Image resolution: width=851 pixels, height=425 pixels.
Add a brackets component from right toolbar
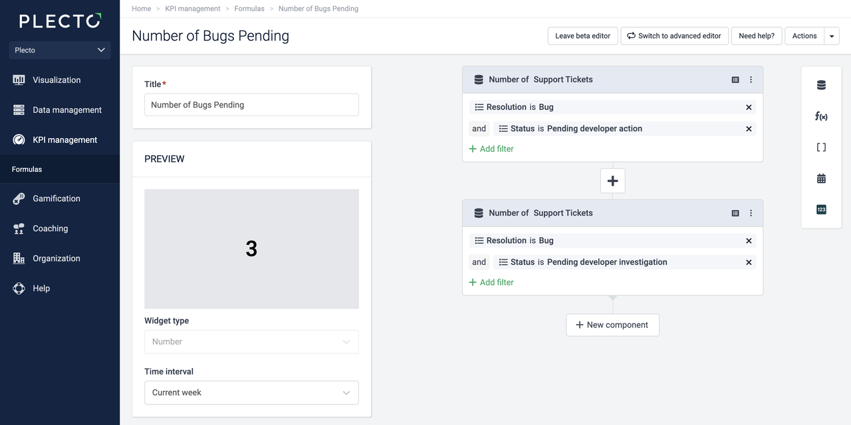[821, 147]
